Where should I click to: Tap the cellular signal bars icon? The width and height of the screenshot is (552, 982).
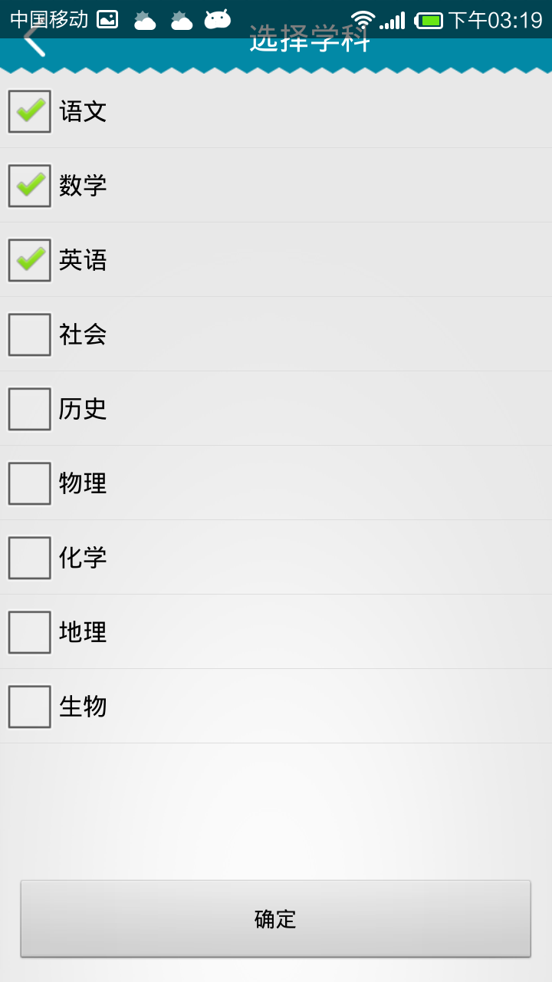point(393,21)
